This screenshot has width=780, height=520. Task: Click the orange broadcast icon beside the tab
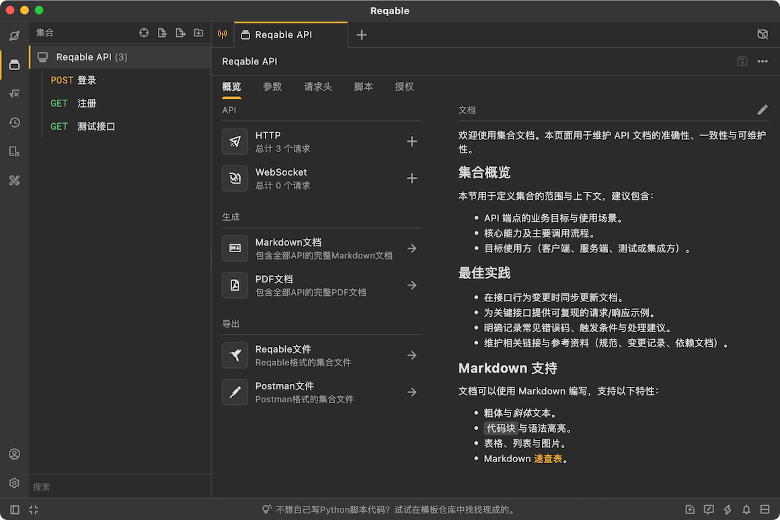pyautogui.click(x=223, y=34)
